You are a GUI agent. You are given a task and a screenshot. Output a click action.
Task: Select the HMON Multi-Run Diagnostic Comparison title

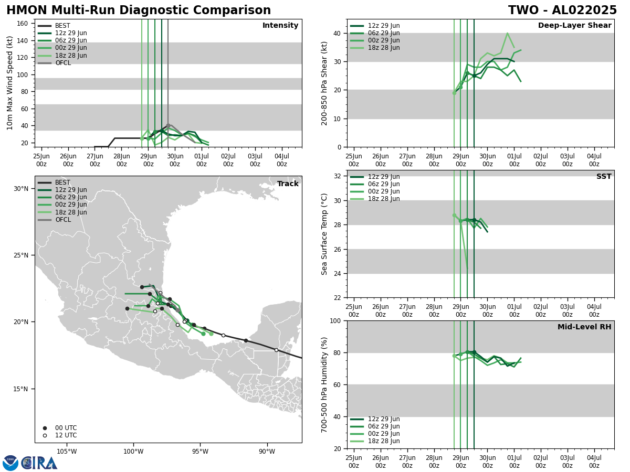coord(139,10)
